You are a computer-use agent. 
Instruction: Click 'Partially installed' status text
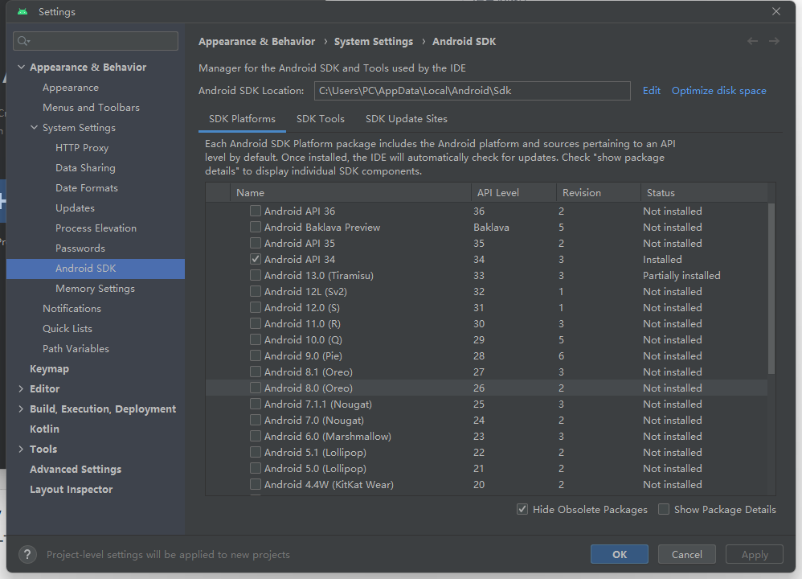point(681,275)
